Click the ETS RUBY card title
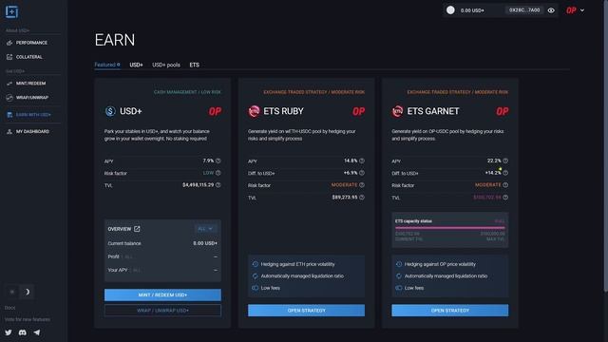608x342 pixels. click(283, 111)
